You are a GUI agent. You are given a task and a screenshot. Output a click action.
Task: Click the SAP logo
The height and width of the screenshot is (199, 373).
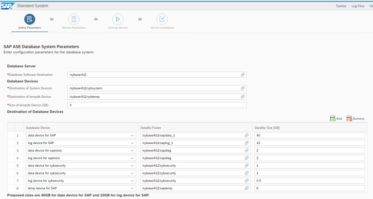coord(8,6)
